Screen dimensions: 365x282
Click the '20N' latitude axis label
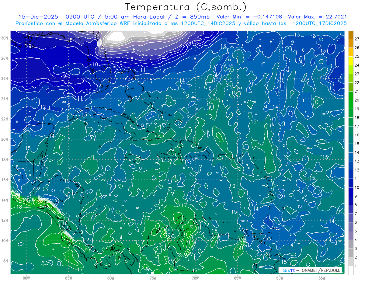(x=5, y=139)
